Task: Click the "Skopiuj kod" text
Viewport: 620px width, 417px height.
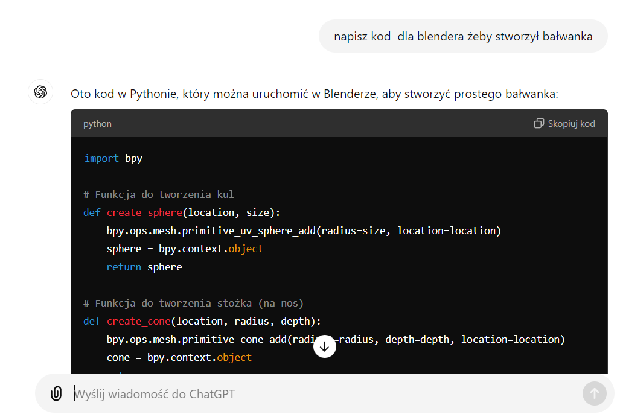Action: pos(571,124)
